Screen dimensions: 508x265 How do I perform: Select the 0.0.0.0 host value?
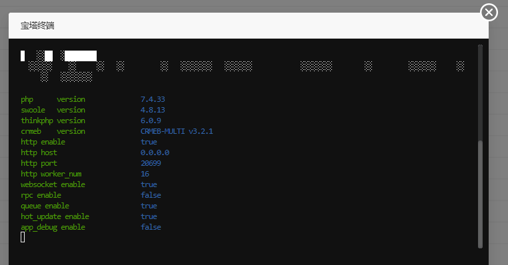coord(155,152)
